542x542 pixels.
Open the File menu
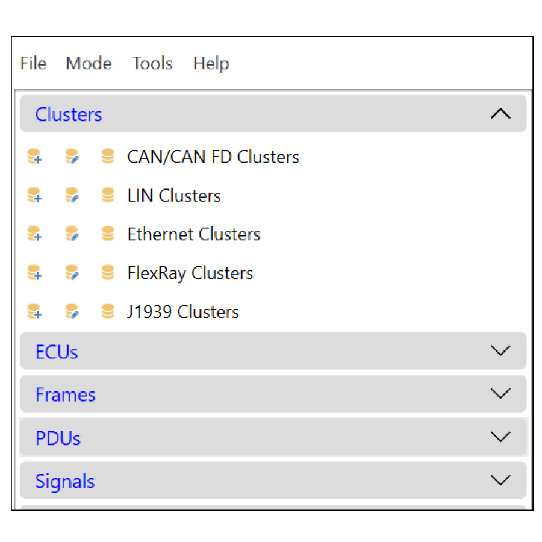click(x=33, y=64)
